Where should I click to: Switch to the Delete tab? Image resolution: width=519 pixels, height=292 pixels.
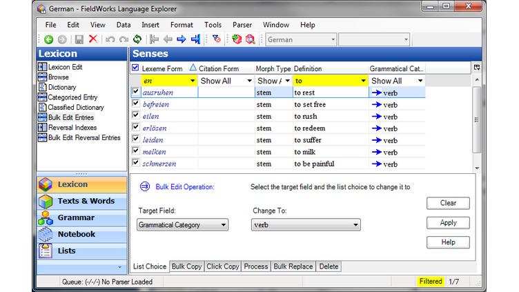[329, 266]
